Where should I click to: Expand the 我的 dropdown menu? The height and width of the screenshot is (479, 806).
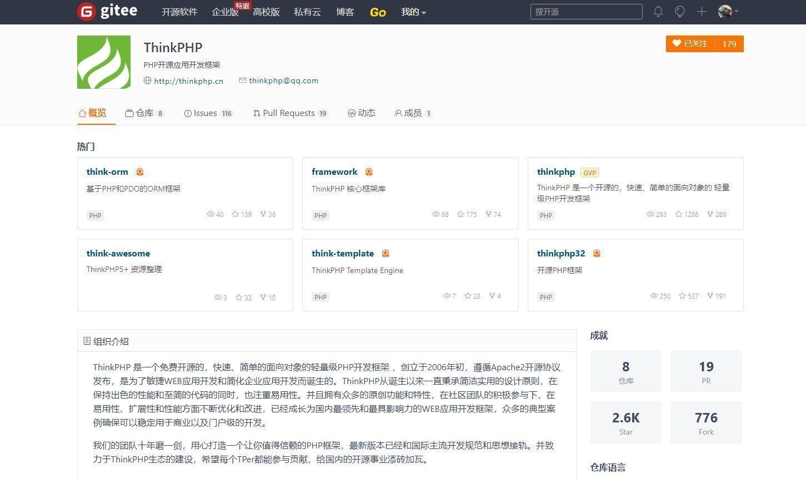pos(414,12)
